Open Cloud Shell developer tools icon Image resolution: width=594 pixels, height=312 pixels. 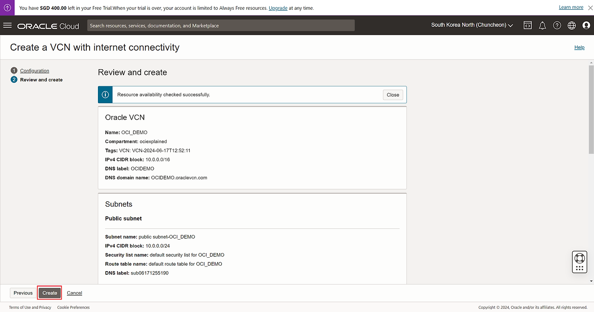click(528, 26)
